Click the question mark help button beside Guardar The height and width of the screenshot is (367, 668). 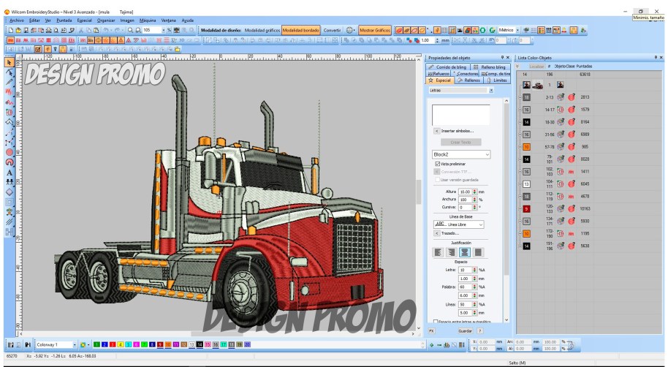click(479, 330)
